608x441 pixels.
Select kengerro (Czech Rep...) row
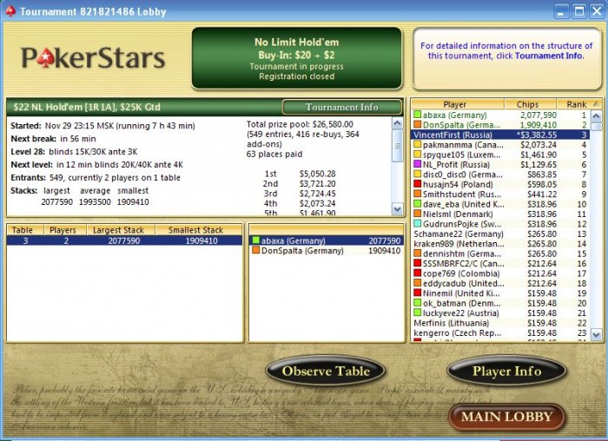coord(500,332)
